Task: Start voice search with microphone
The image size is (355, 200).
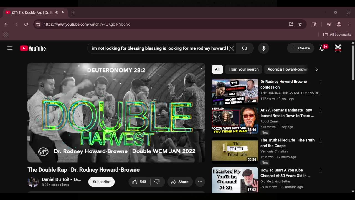Action: point(263,48)
